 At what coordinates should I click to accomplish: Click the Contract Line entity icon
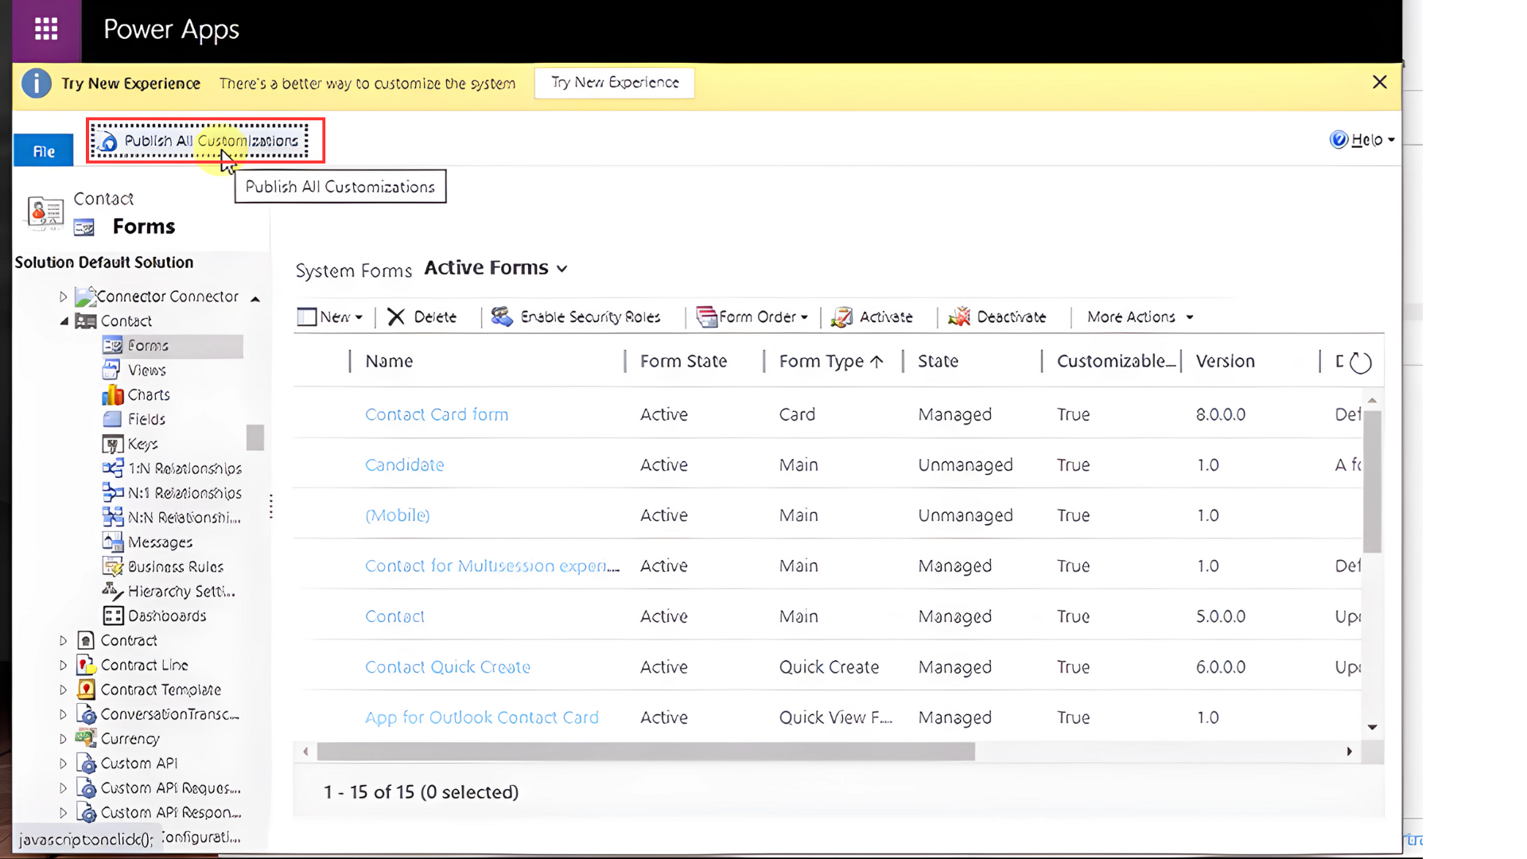click(x=86, y=665)
